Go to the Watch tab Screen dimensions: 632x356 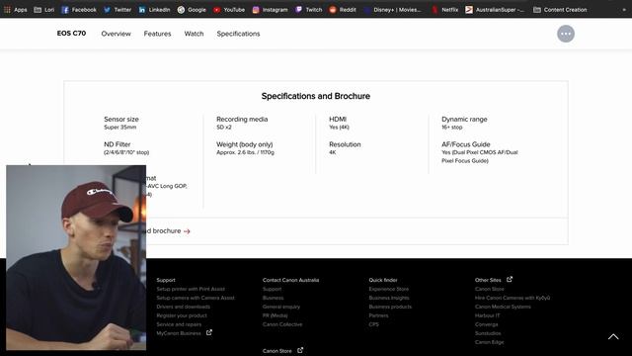(x=194, y=34)
